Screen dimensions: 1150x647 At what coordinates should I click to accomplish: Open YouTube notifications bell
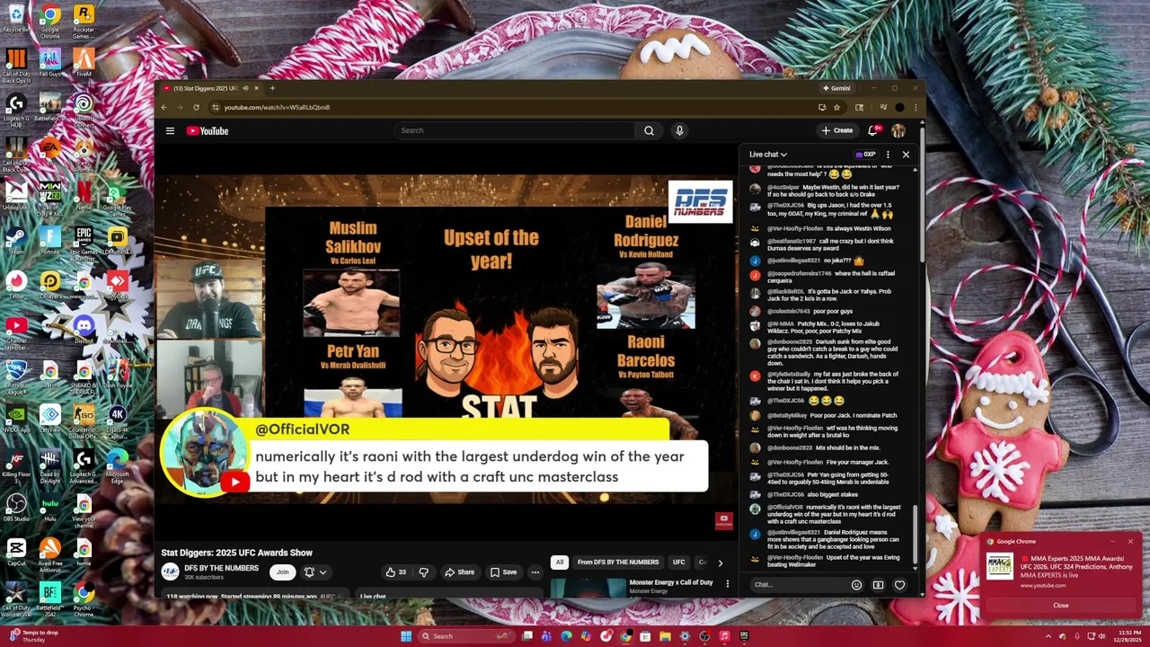coord(872,131)
